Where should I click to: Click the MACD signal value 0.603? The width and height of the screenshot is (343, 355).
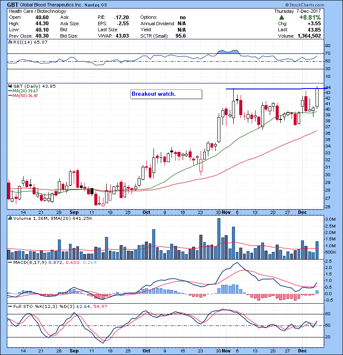pos(72,263)
